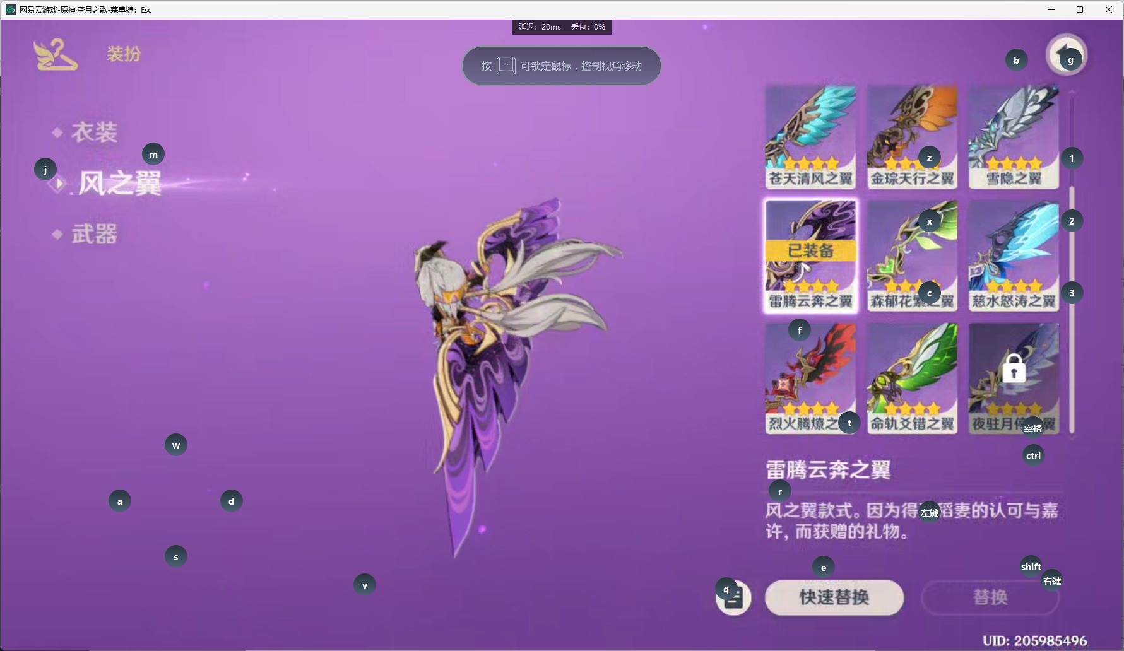Tap the virtual 左键 mouse overlay
This screenshot has height=651, width=1124.
point(930,512)
